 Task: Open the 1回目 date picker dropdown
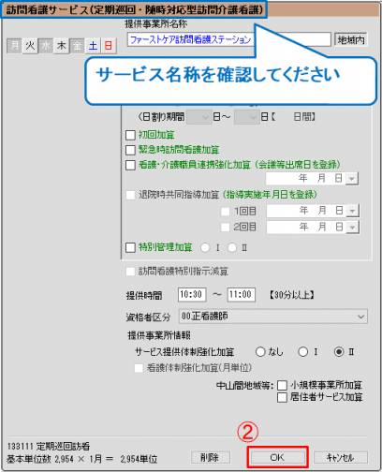click(x=353, y=211)
